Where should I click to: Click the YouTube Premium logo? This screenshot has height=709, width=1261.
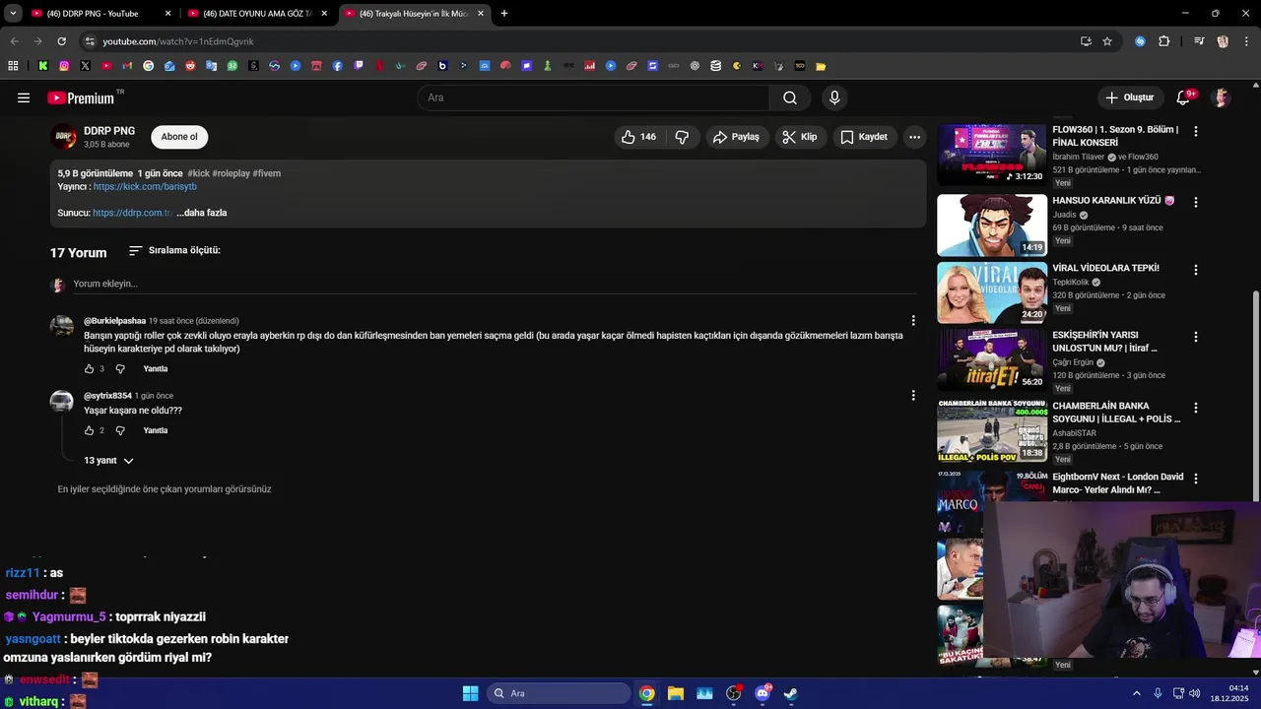click(x=82, y=97)
